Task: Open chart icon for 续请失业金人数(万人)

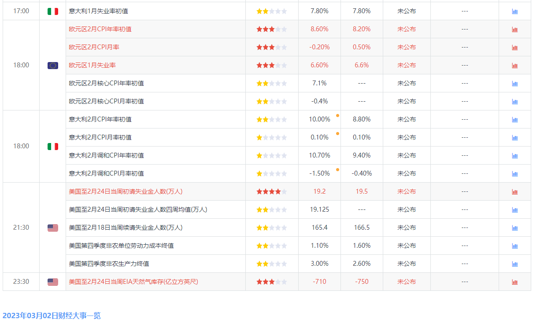Action: pos(515,228)
